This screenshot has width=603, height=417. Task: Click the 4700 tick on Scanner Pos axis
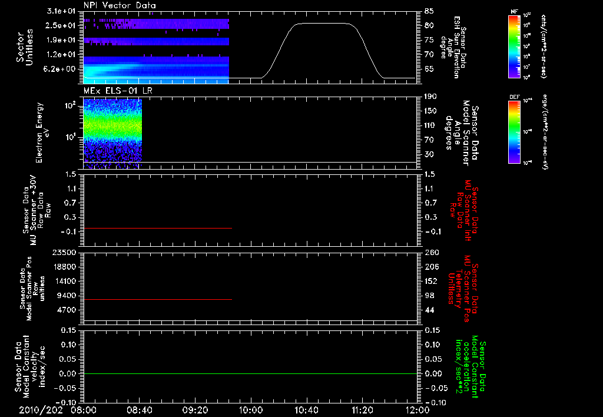pos(66,310)
